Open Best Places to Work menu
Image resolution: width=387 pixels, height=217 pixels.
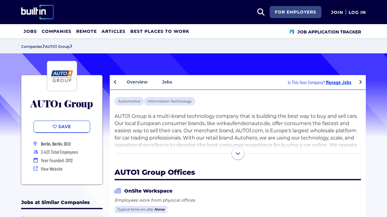(x=160, y=31)
